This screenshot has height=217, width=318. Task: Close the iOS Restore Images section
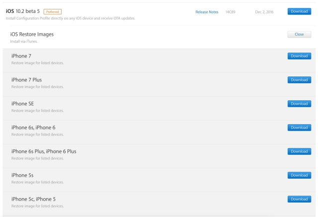(x=299, y=34)
